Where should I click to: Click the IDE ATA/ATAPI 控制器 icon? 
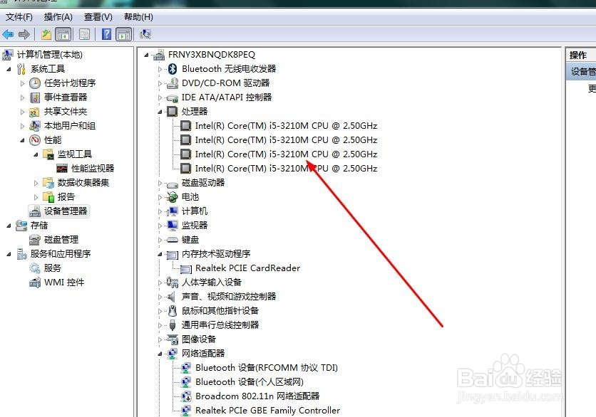pos(173,97)
